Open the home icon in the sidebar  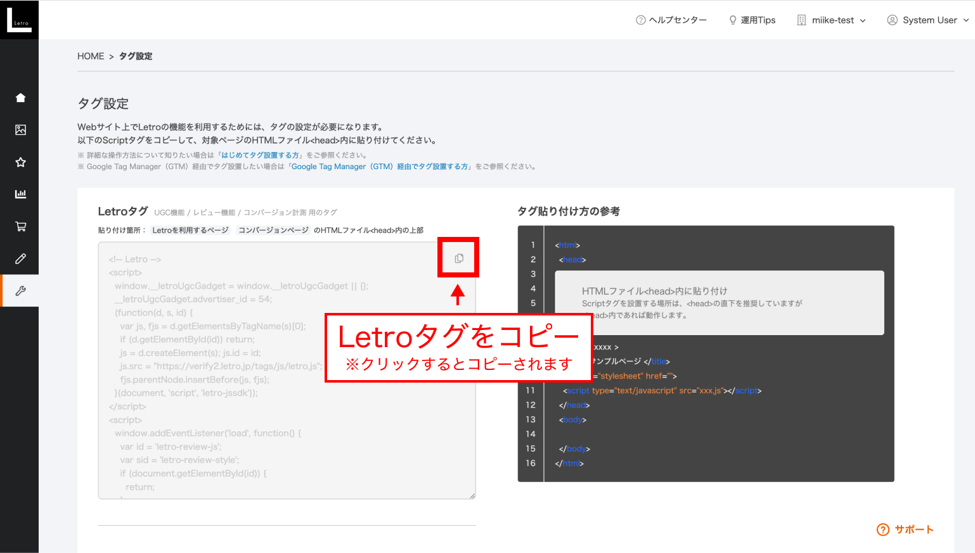20,98
